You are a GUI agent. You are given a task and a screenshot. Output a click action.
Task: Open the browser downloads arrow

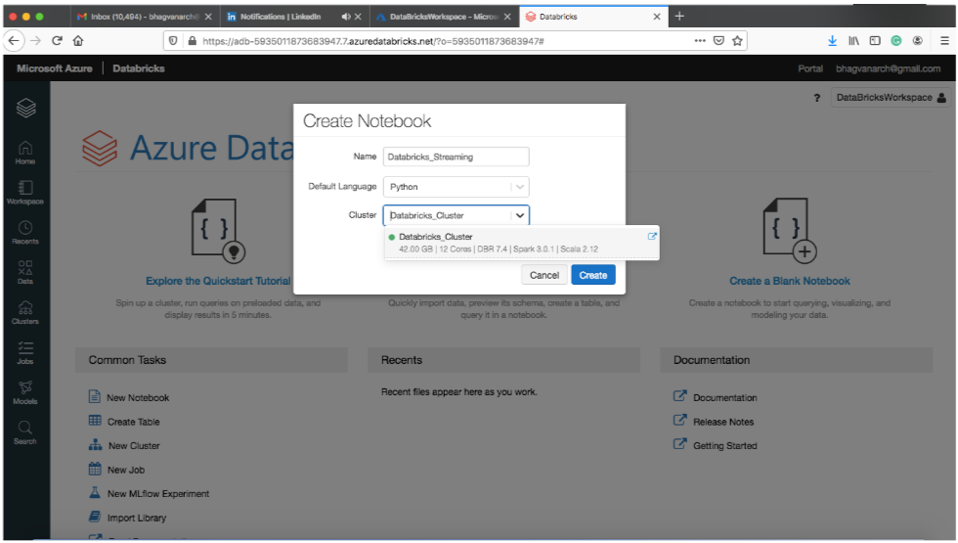pos(832,41)
